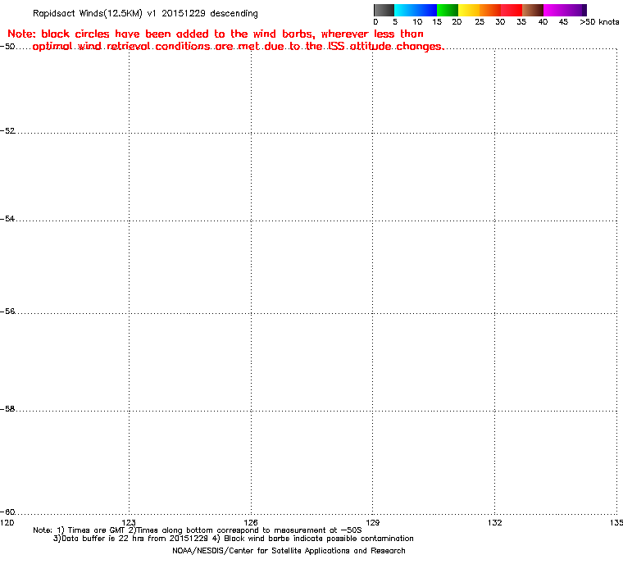Image resolution: width=623 pixels, height=564 pixels.
Task: Click the latitude label '-52'
Action: 7,131
